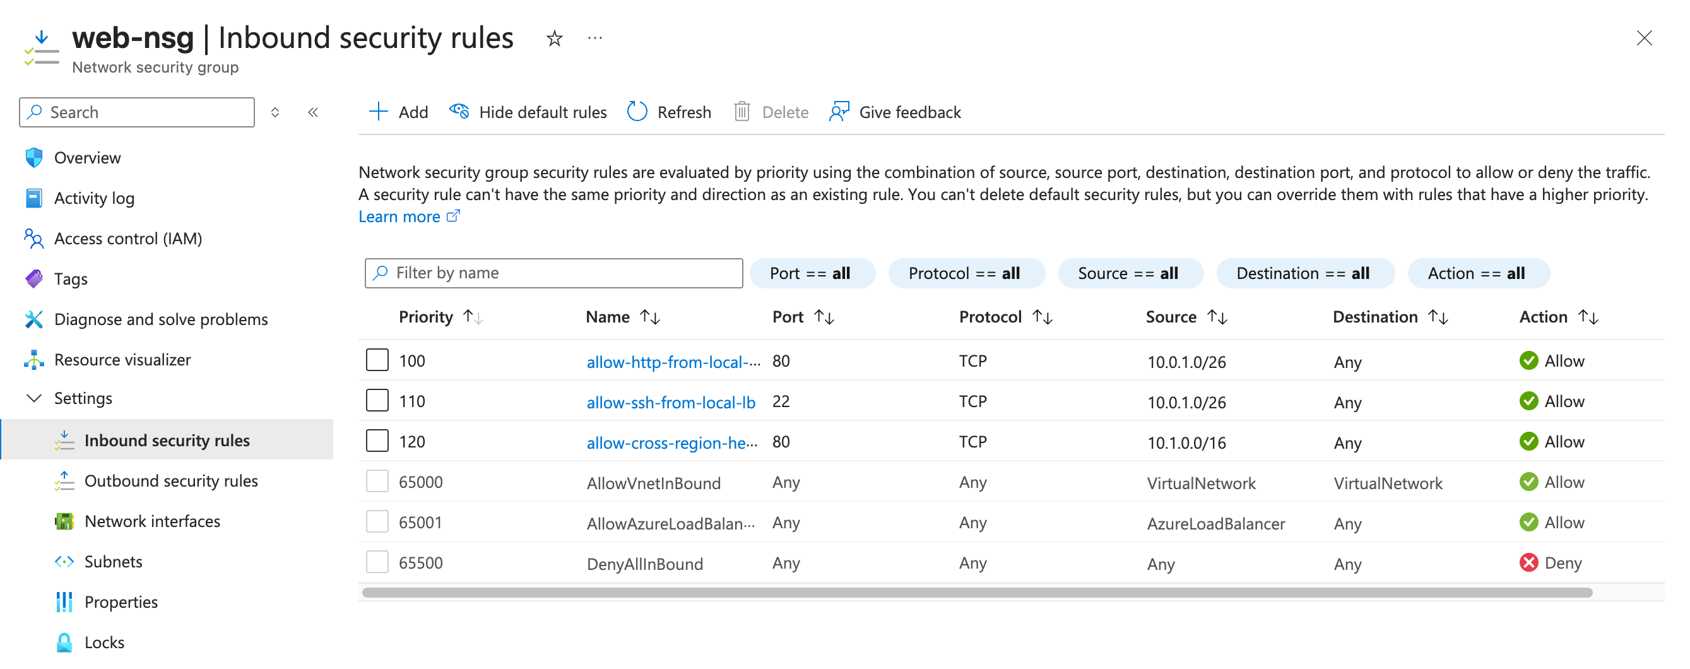Viewport: 1690px width, 669px height.
Task: Click the Filter by name field
Action: pos(553,273)
